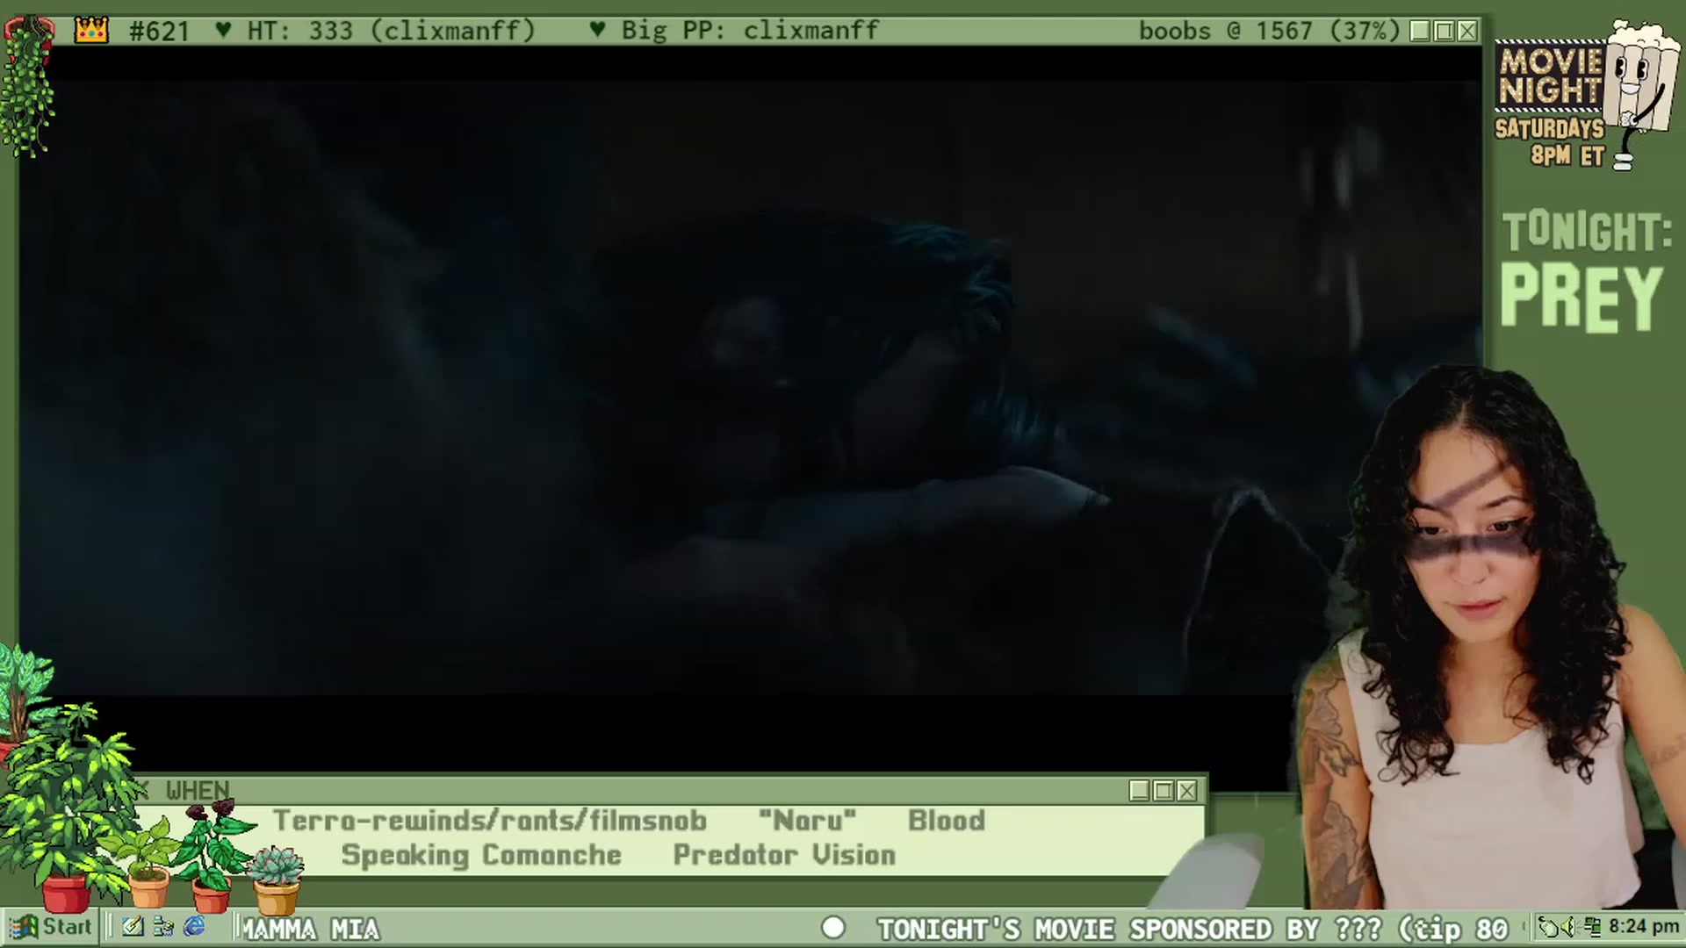Click the heart icon before HT: 333

(223, 30)
